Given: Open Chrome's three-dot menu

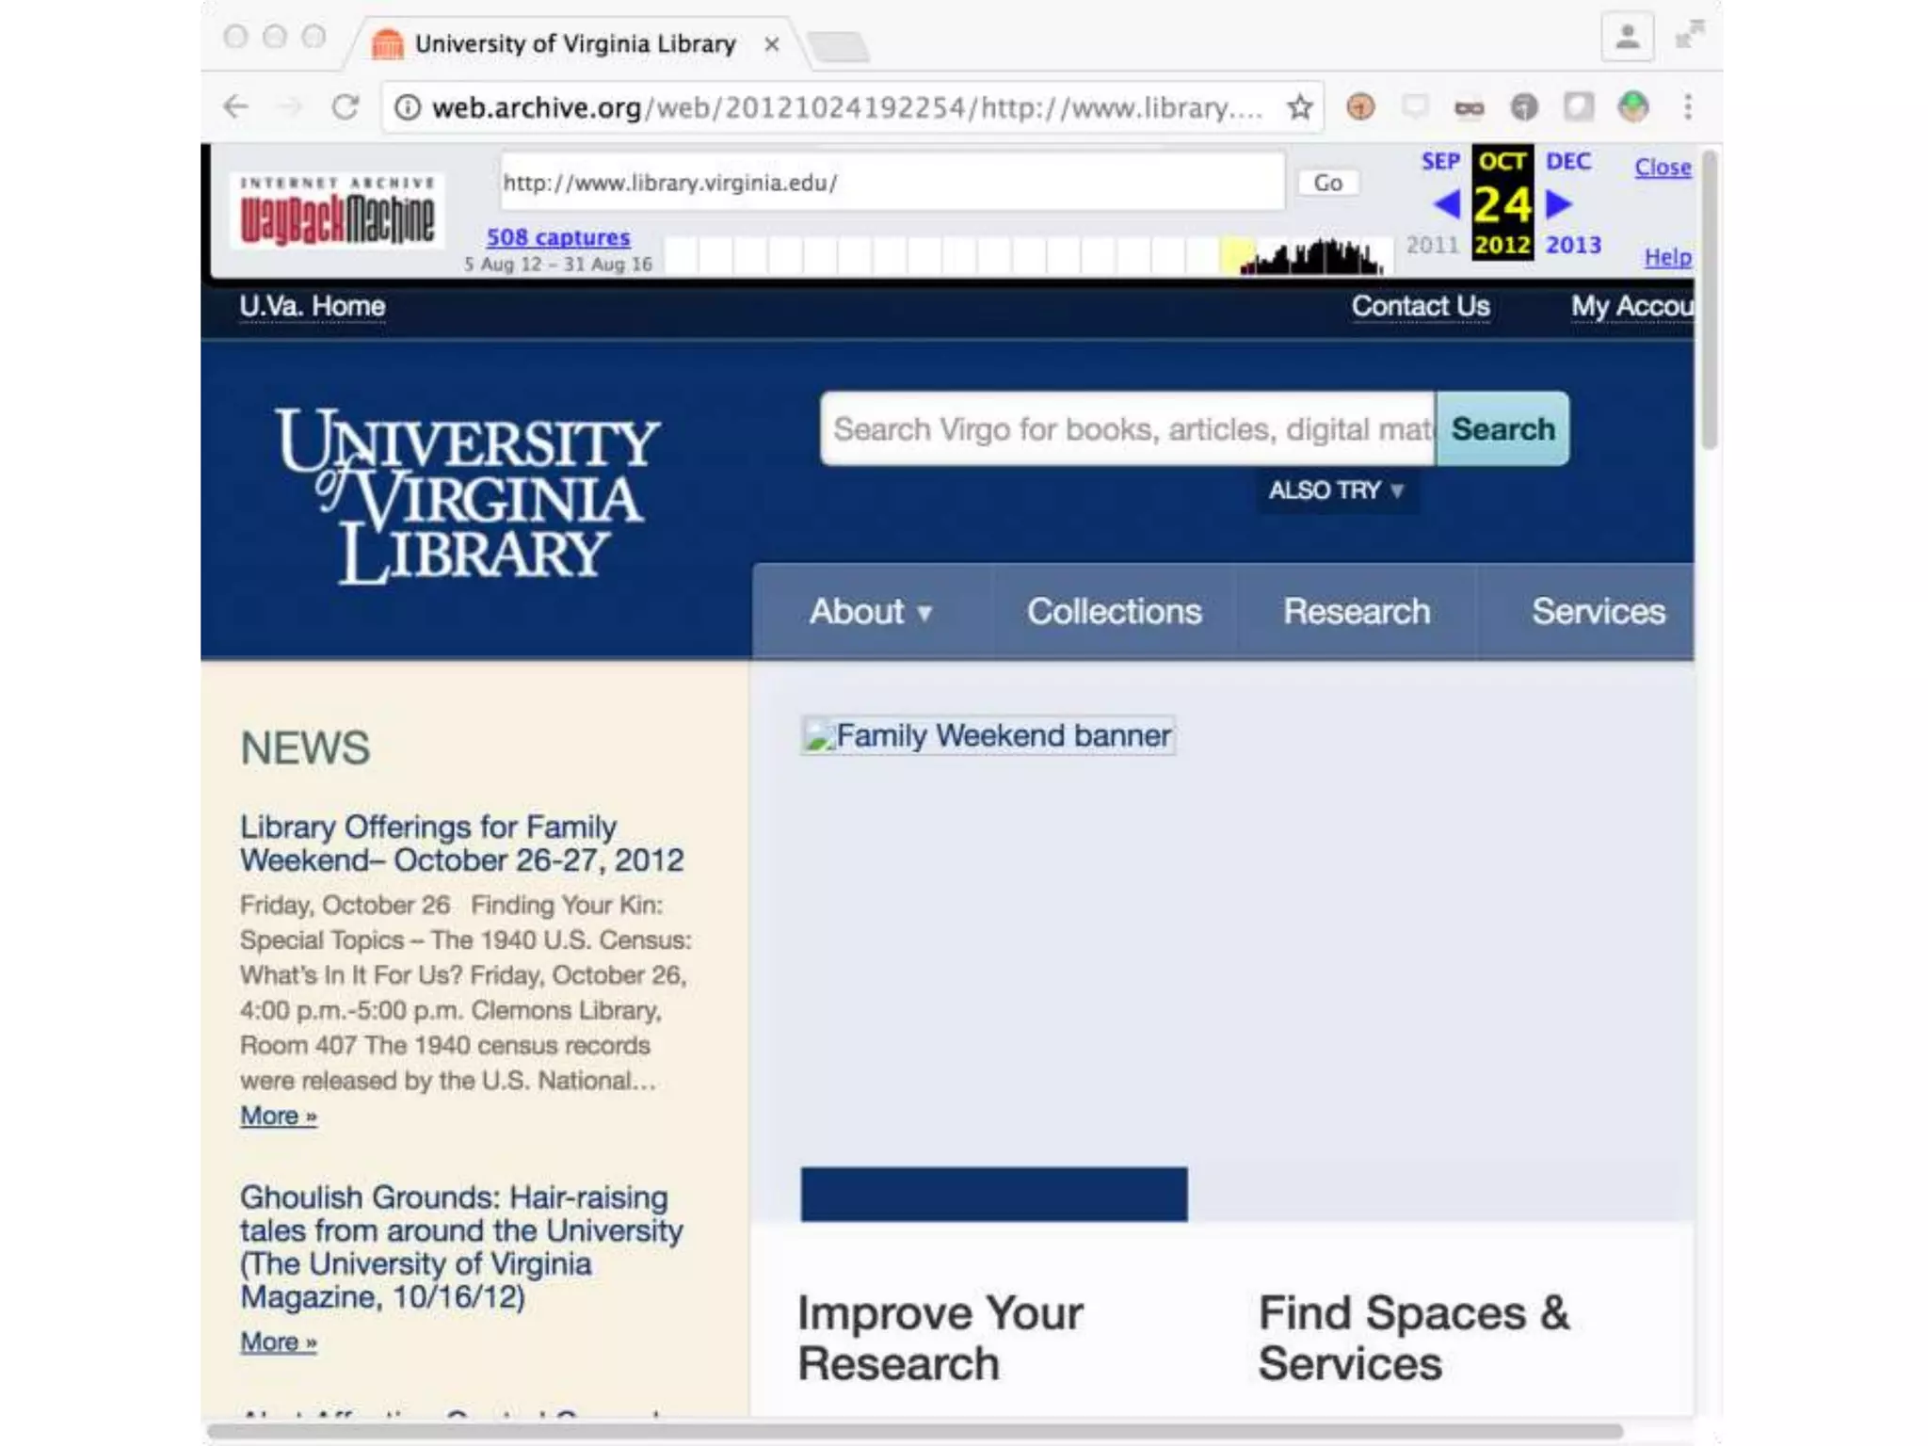Looking at the screenshot, I should [x=1688, y=107].
